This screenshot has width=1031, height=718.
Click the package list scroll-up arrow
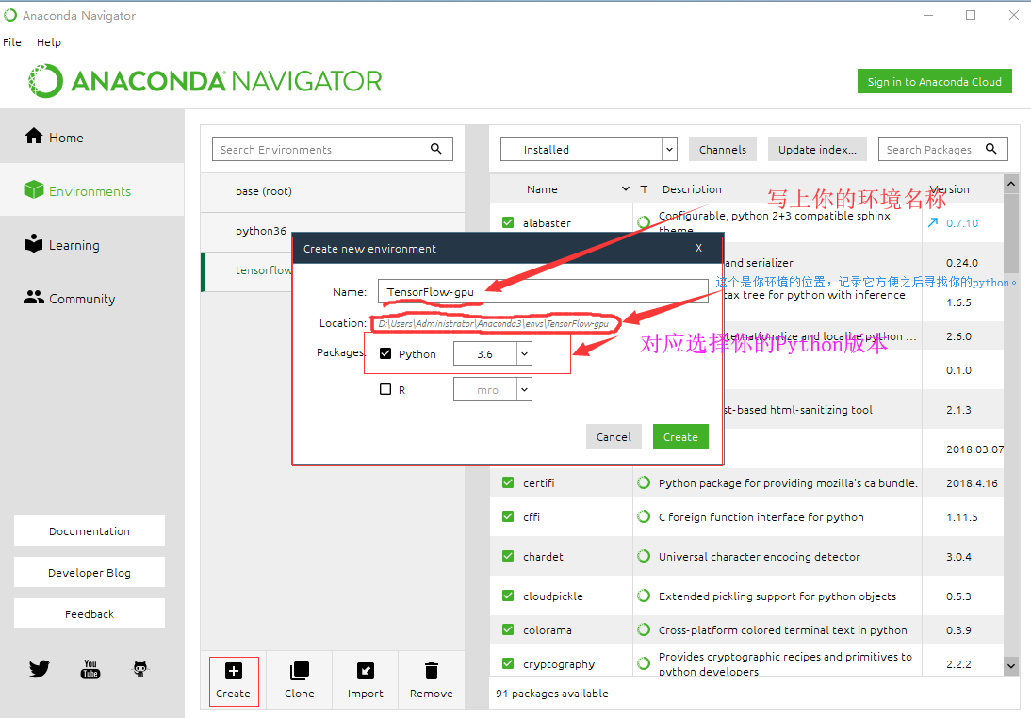[x=1011, y=184]
